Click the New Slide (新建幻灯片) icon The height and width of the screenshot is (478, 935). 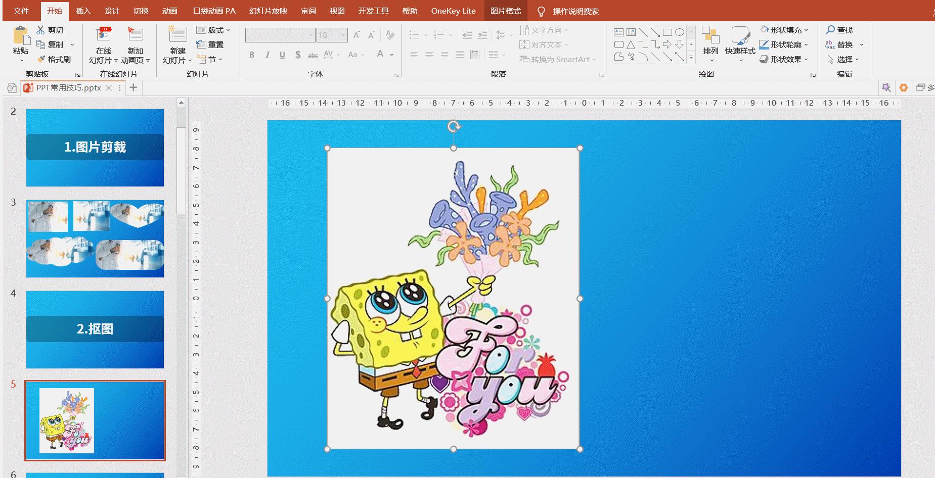pos(177,35)
